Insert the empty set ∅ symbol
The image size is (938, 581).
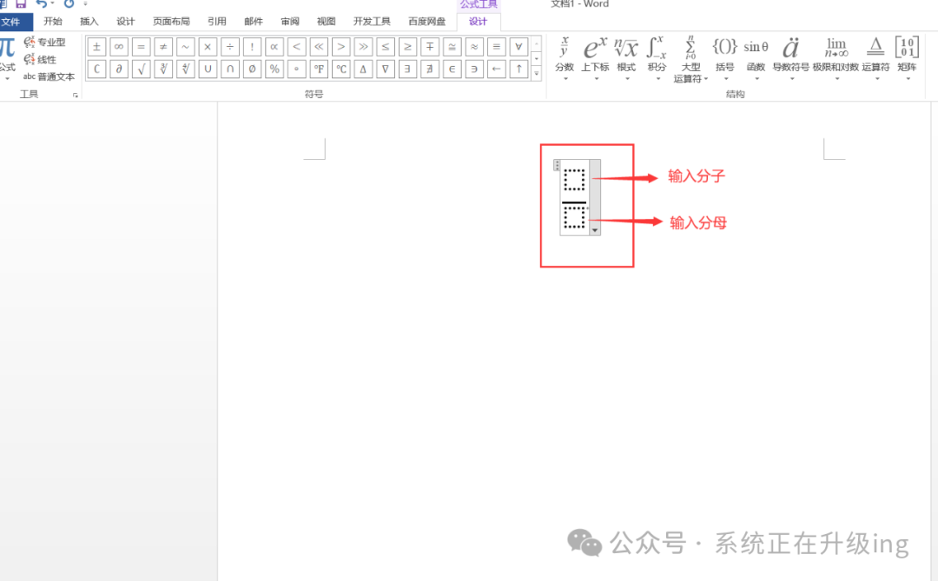pyautogui.click(x=252, y=69)
